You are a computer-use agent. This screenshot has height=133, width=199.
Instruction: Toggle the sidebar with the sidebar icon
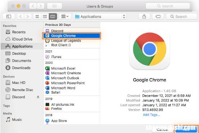tap(9, 16)
